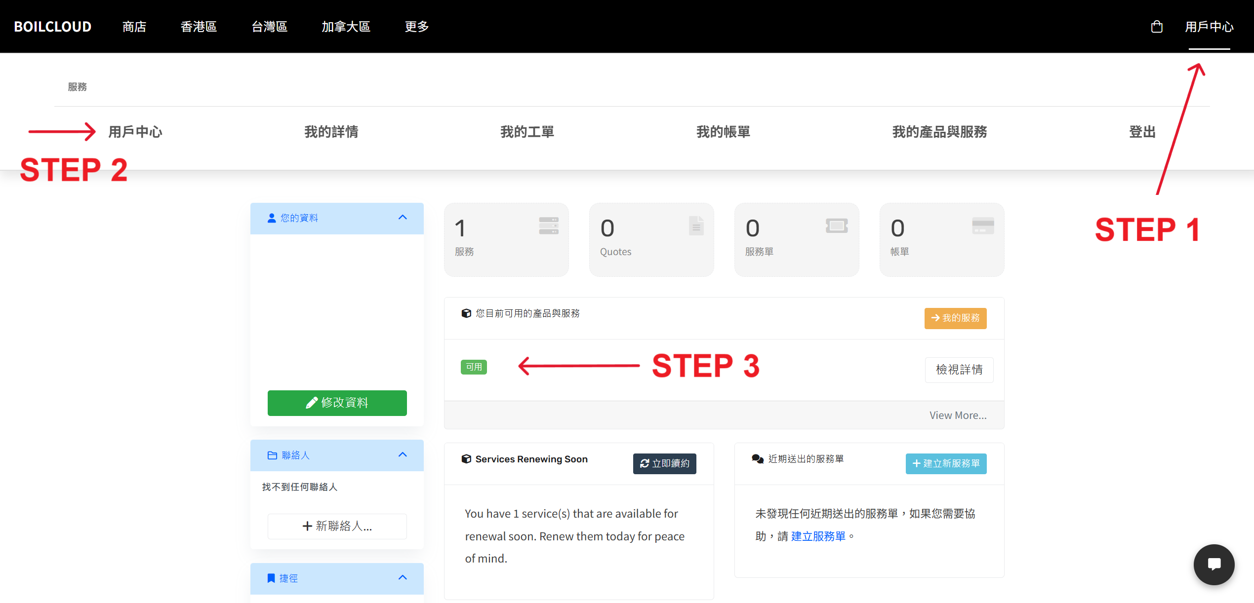This screenshot has width=1254, height=603.
Task: Click the blue 建立服務單 link
Action: pos(818,536)
